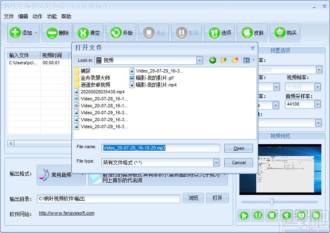Viewport: 330px width, 233px height.
Task: Open the 常用音频 output format dropdown
Action: (61, 175)
